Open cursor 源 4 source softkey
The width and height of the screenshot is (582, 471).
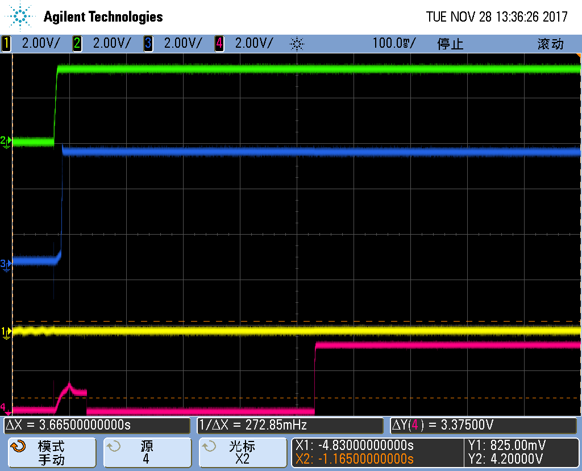click(x=147, y=452)
